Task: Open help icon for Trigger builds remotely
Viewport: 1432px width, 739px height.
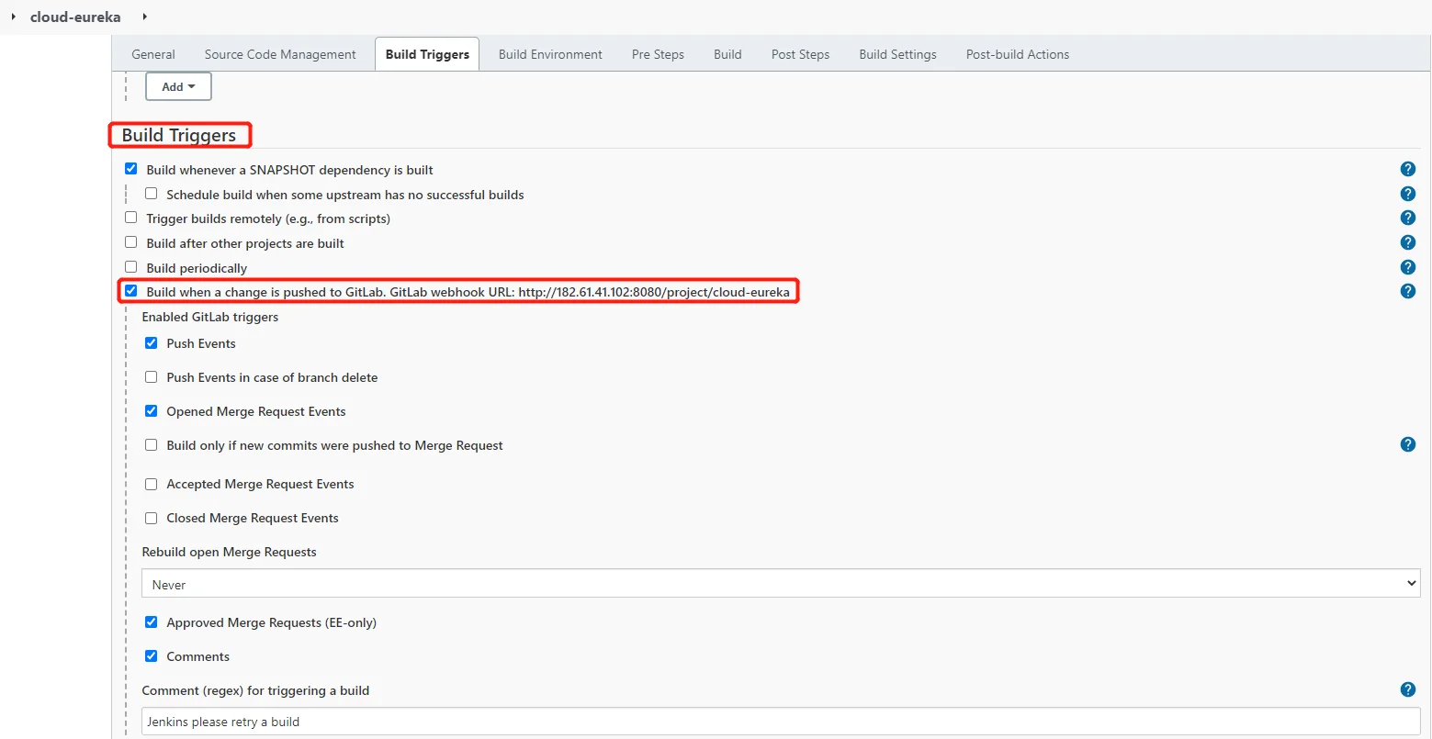Action: (x=1407, y=218)
